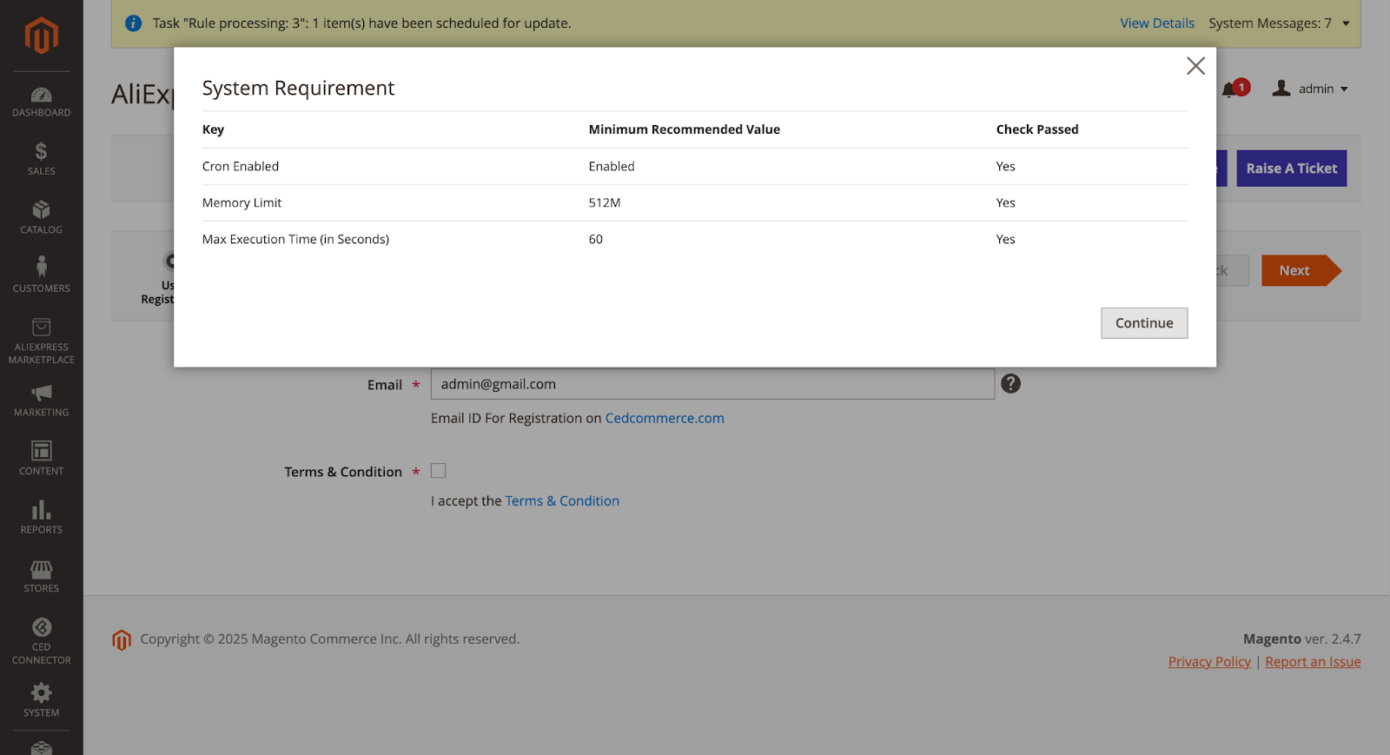Image resolution: width=1390 pixels, height=755 pixels.
Task: Click the Email field help icon
Action: 1010,384
